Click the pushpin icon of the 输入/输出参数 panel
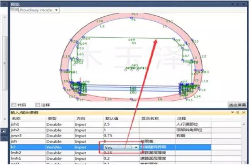 238,112
